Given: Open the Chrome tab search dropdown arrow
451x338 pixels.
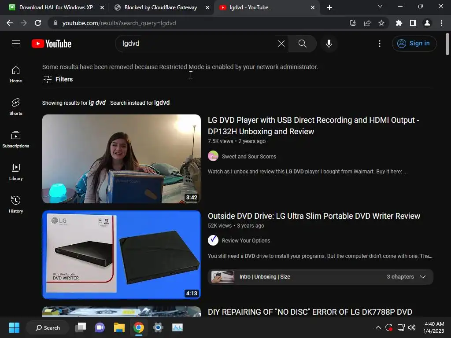Looking at the screenshot, I should click(380, 6).
